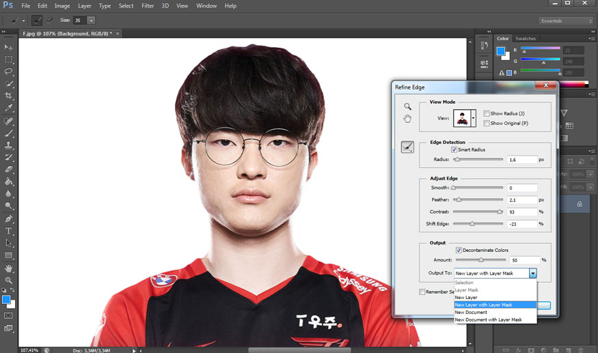This screenshot has width=598, height=353.
Task: Select the Hand tool in Refine Edge dialog
Action: 408,119
